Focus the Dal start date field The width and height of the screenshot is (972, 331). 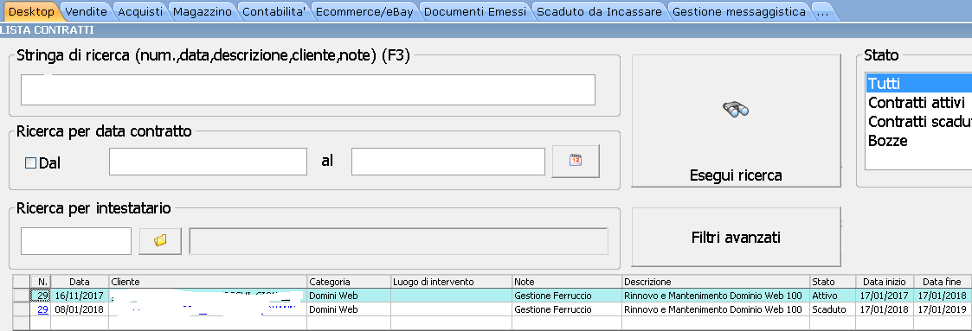209,162
